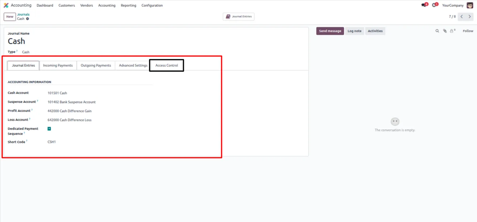The height and width of the screenshot is (222, 477).
Task: Open the gear actions icon beside Cash breadcrumb
Action: [27, 19]
